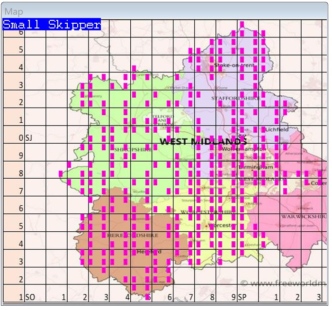Click the SJ grid reference label
The image size is (332, 310).
(x=28, y=138)
